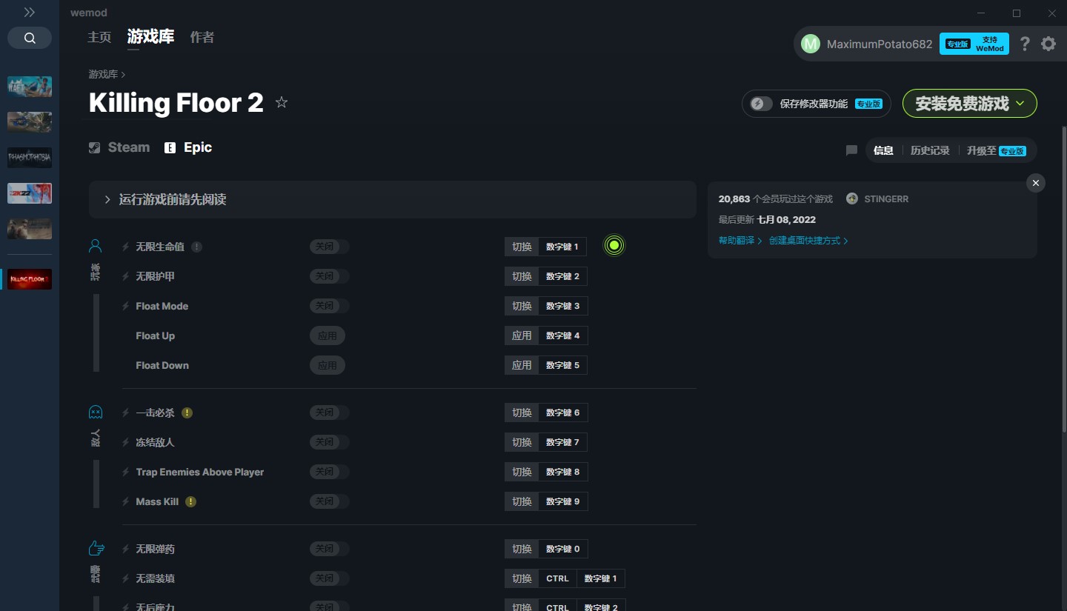Click the 游戏库 breadcrumb link
The width and height of the screenshot is (1067, 611).
[x=103, y=74]
